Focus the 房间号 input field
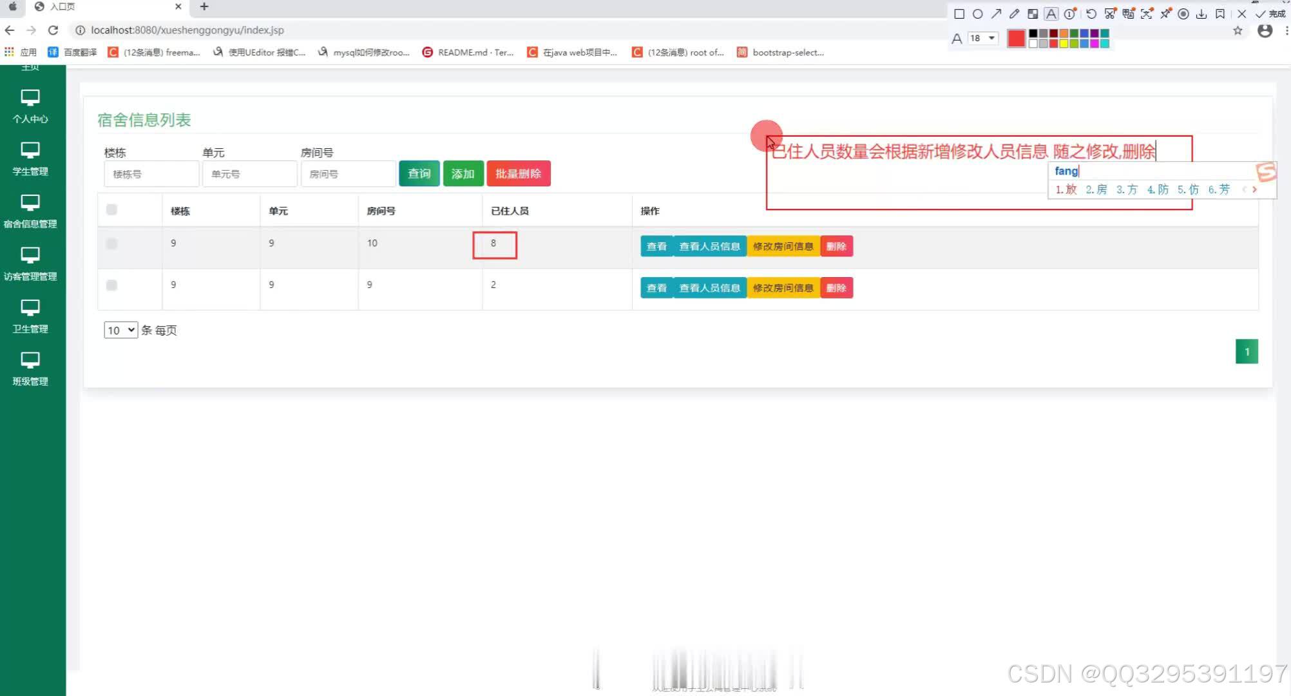 349,174
